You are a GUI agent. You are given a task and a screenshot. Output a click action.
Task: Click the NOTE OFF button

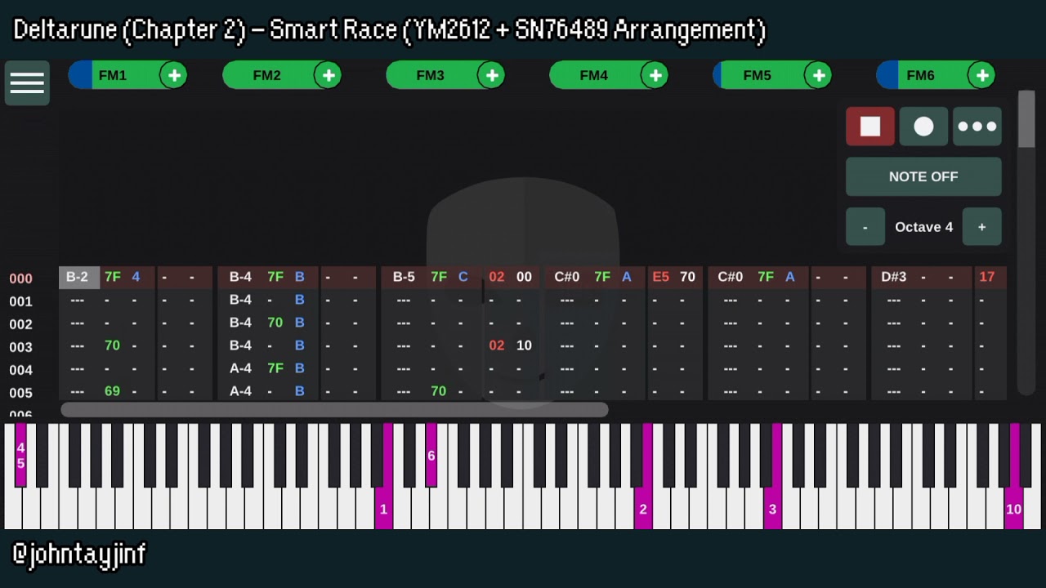[923, 176]
